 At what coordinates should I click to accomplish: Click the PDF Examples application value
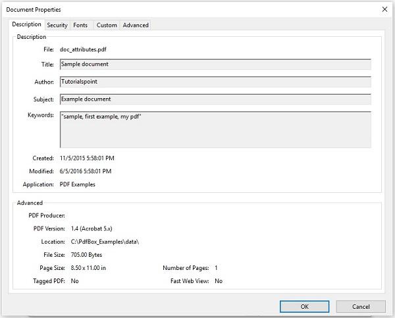point(78,184)
